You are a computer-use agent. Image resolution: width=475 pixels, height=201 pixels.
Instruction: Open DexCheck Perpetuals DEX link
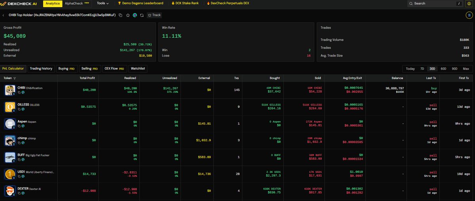(x=228, y=3)
